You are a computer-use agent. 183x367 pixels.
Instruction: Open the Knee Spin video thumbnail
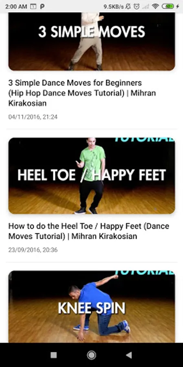coord(91,307)
